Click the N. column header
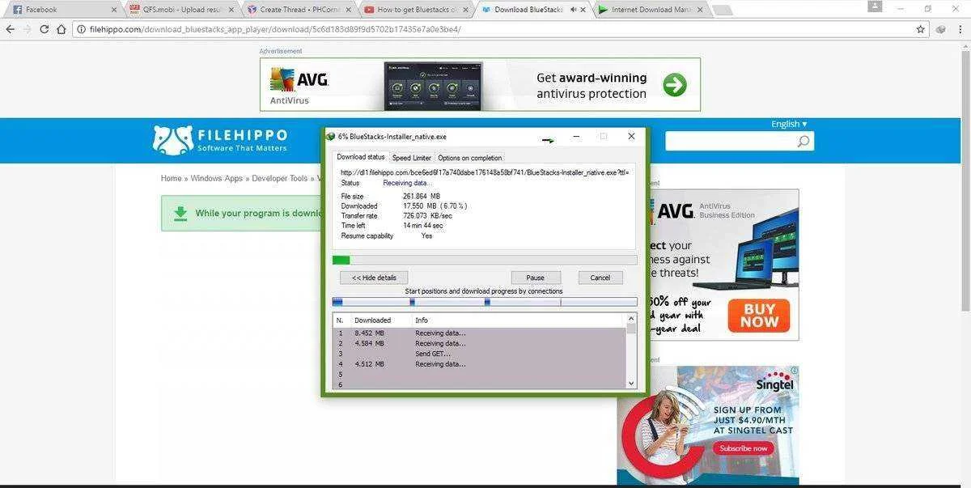Viewport: 971px width, 488px height. pyautogui.click(x=341, y=320)
